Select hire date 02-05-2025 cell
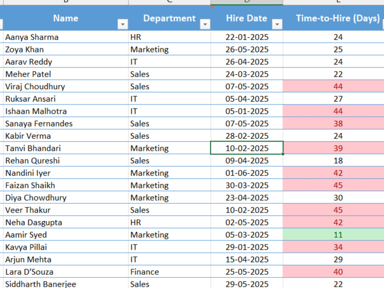 (247, 222)
